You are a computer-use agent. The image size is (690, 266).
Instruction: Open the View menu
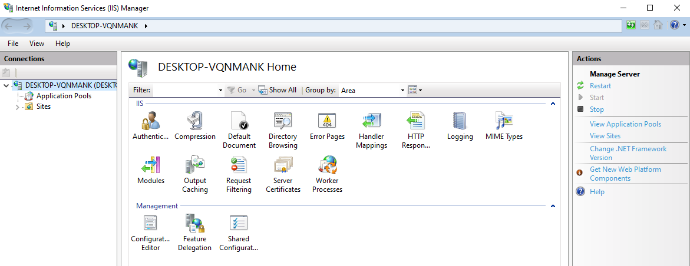[37, 44]
